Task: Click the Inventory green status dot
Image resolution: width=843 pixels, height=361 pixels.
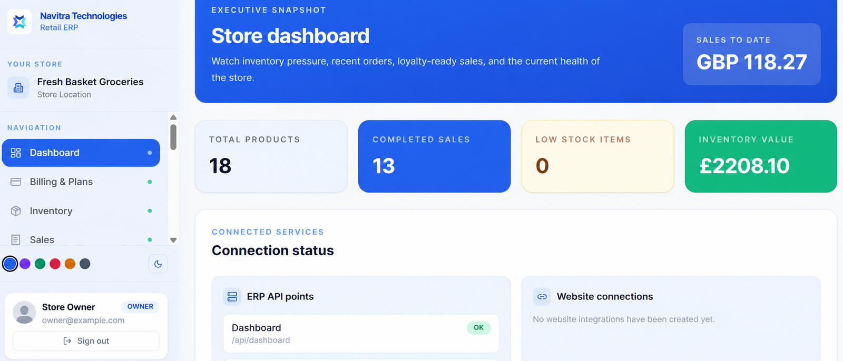Action: [150, 211]
